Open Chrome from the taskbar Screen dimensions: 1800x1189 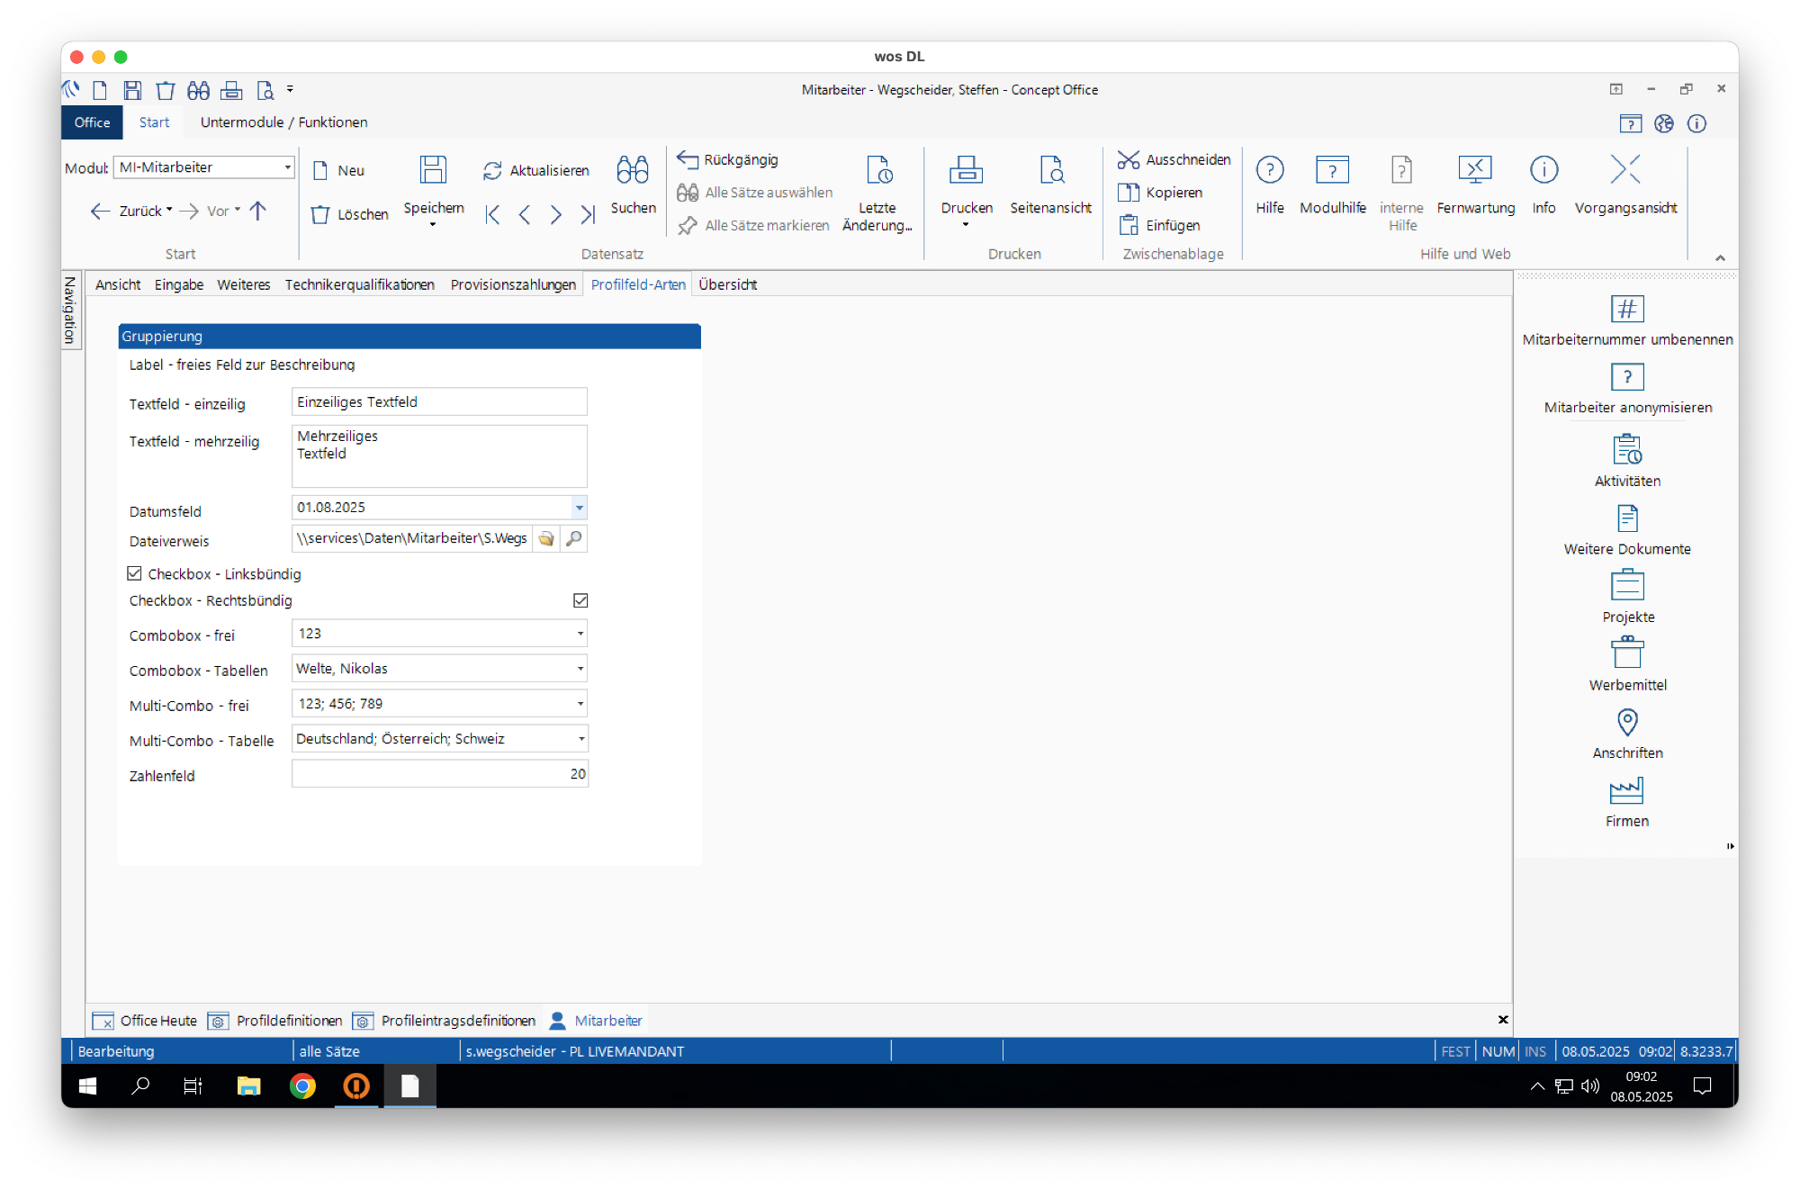click(x=302, y=1086)
